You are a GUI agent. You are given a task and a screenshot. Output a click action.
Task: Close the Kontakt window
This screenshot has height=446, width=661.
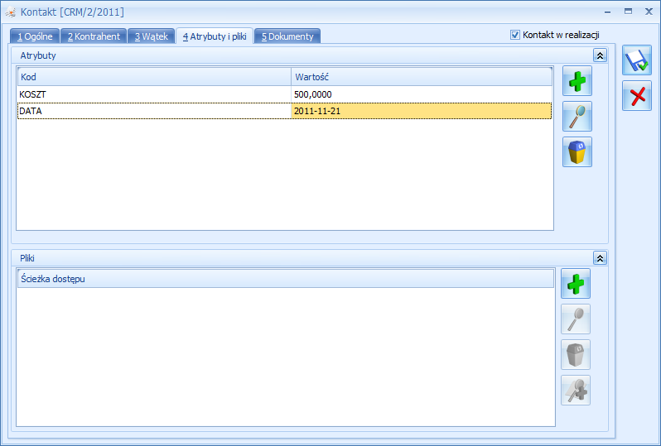tap(649, 12)
